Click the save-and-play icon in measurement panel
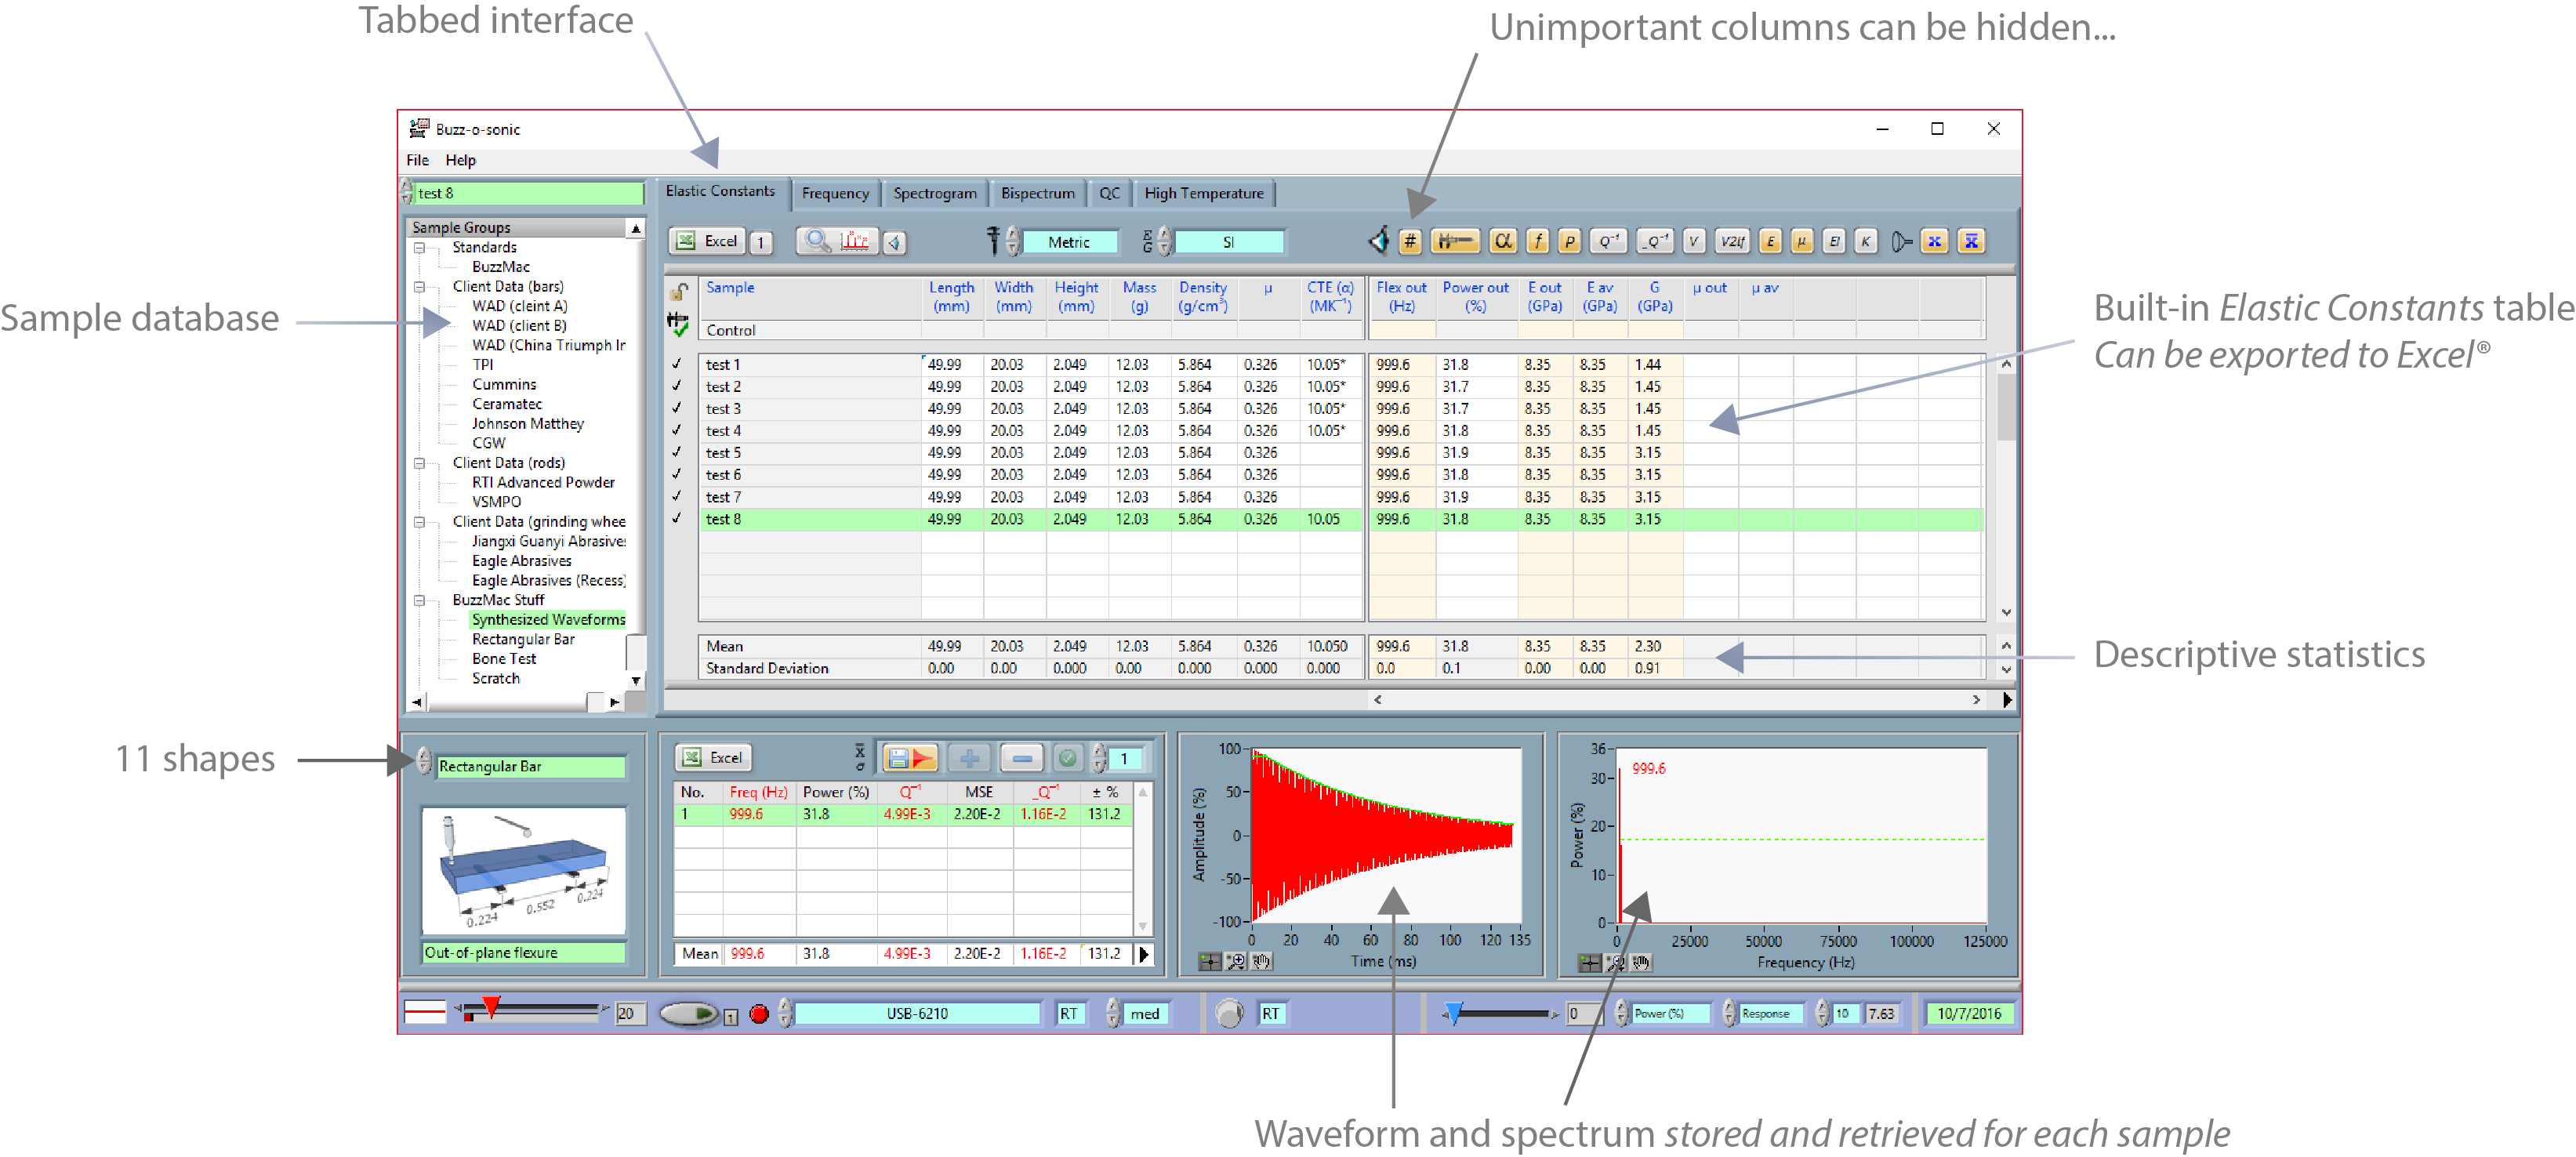2576x1157 pixels. [x=910, y=758]
